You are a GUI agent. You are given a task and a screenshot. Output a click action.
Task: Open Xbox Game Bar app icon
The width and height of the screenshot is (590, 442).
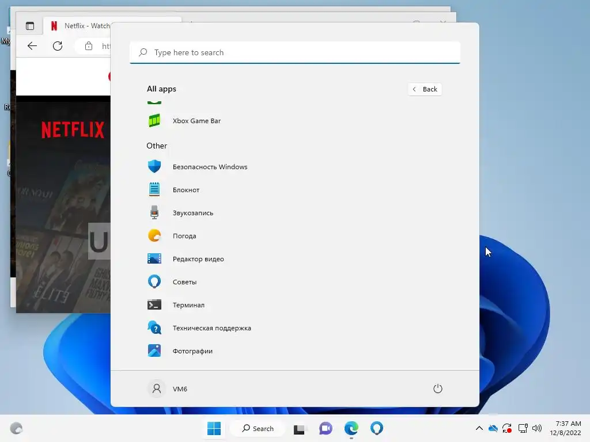(154, 121)
